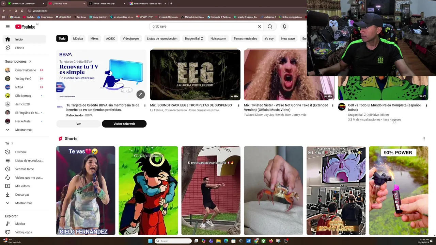This screenshot has height=245, width=436.
Task: Open Microsoft Edge from the taskbar
Action: [226, 241]
